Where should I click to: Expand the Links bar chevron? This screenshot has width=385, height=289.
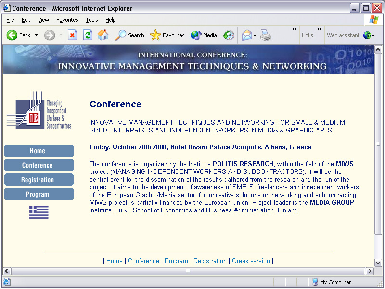(x=319, y=29)
